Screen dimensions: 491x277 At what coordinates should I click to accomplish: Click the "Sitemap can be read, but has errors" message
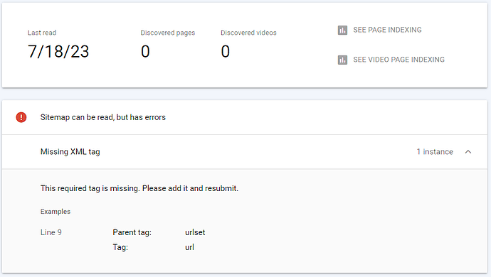[103, 117]
